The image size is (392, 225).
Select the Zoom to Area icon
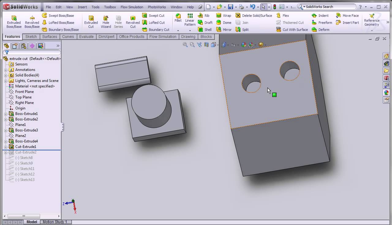[192, 45]
